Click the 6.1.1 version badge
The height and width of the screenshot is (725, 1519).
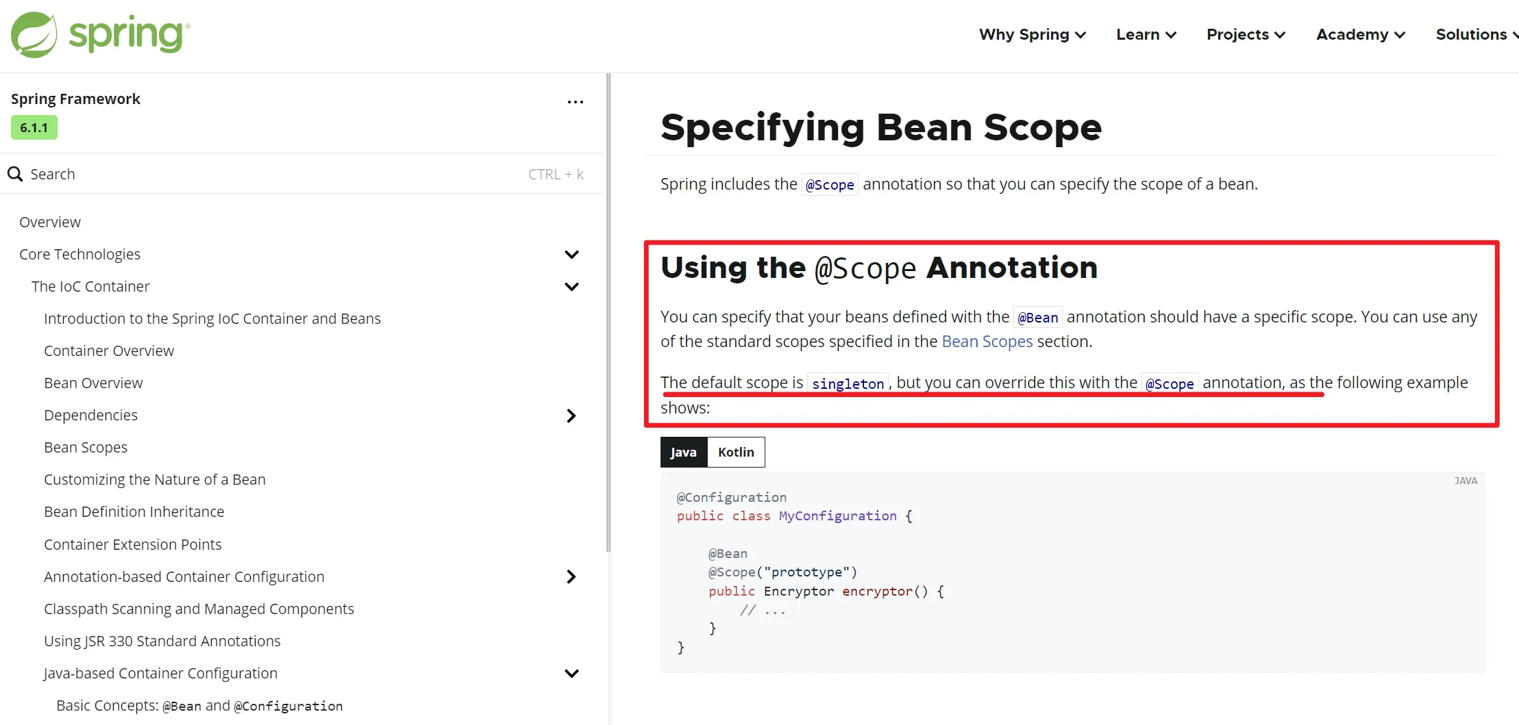point(34,128)
